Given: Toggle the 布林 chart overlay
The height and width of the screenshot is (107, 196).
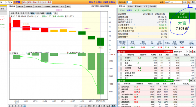Looking at the screenshot, I should (x=38, y=13).
